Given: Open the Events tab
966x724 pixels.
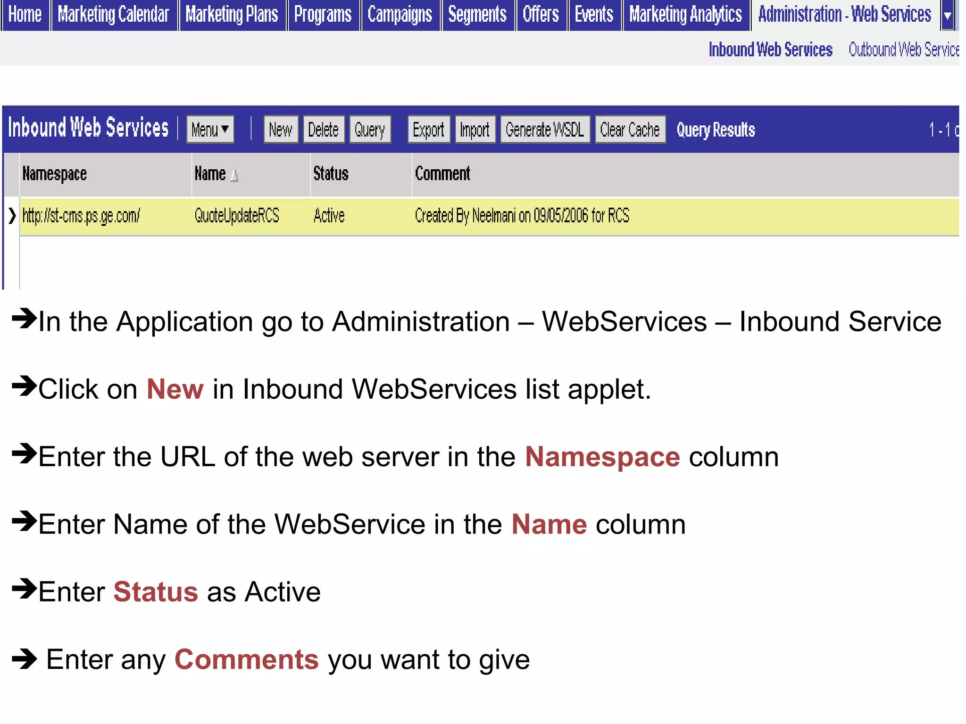Looking at the screenshot, I should (x=594, y=15).
